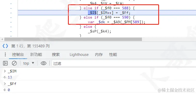The height and width of the screenshot is (94, 196).
Task: Open the 新功能 tab
Action: (36, 55)
